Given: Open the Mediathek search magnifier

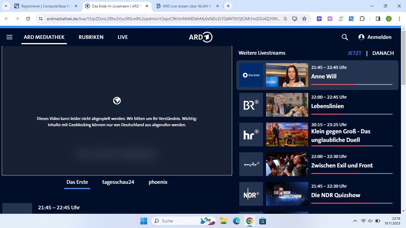Looking at the screenshot, I should coord(345,37).
